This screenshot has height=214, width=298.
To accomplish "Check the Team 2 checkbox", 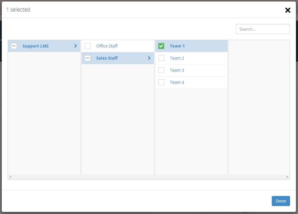I will tap(161, 58).
